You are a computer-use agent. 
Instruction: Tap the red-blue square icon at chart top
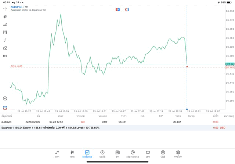[x=117, y=10]
